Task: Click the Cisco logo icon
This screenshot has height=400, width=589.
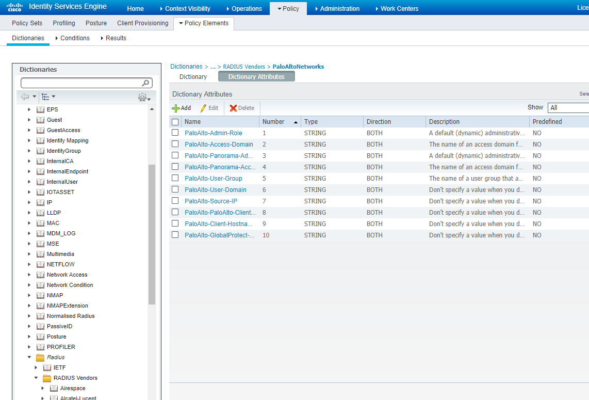Action: [x=14, y=7]
